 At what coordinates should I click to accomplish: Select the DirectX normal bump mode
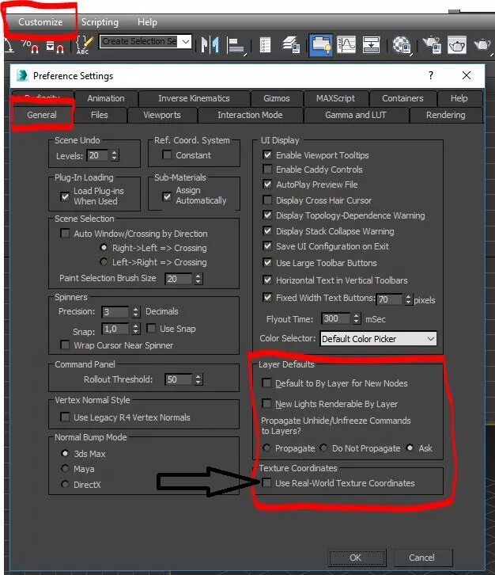click(x=65, y=484)
